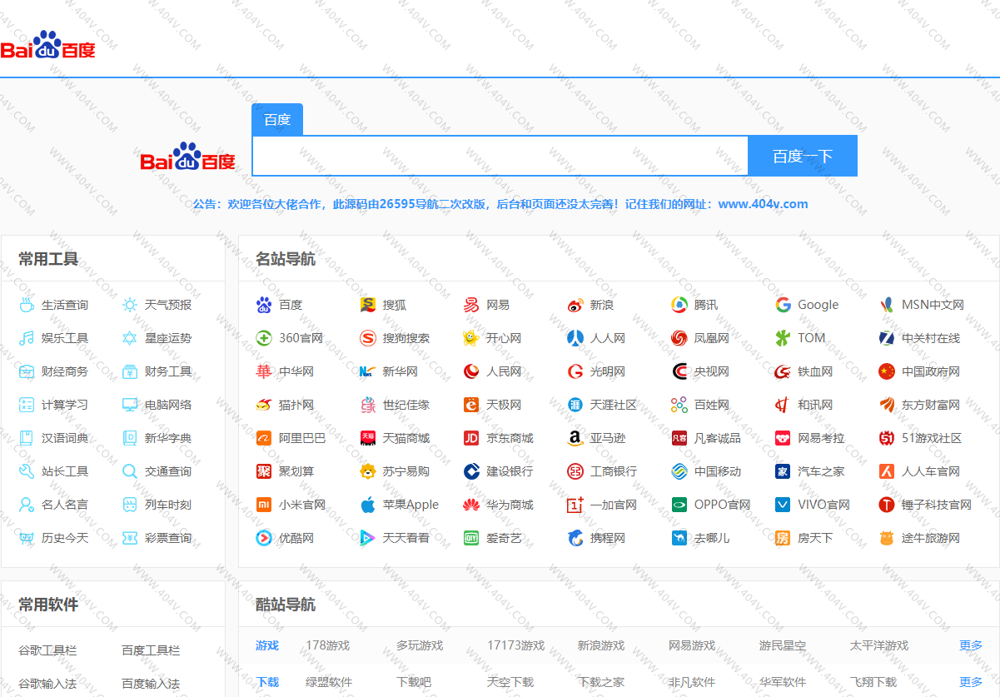Select the Amazon 亚马逊 icon
Image resolution: width=1000 pixels, height=697 pixels.
575,438
